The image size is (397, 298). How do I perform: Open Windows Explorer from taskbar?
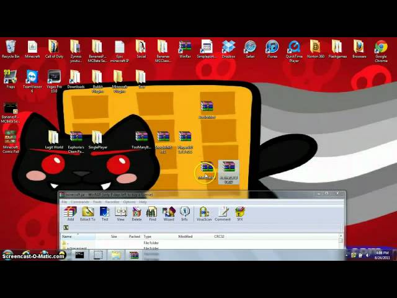[116, 255]
